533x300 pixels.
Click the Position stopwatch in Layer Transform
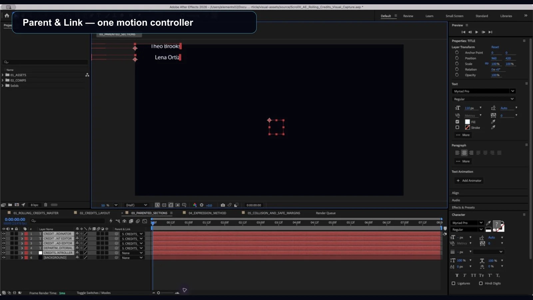pos(457,58)
